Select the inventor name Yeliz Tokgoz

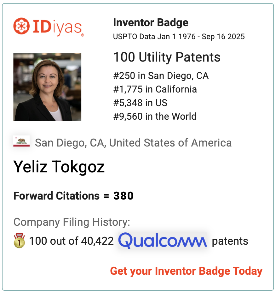click(x=59, y=167)
